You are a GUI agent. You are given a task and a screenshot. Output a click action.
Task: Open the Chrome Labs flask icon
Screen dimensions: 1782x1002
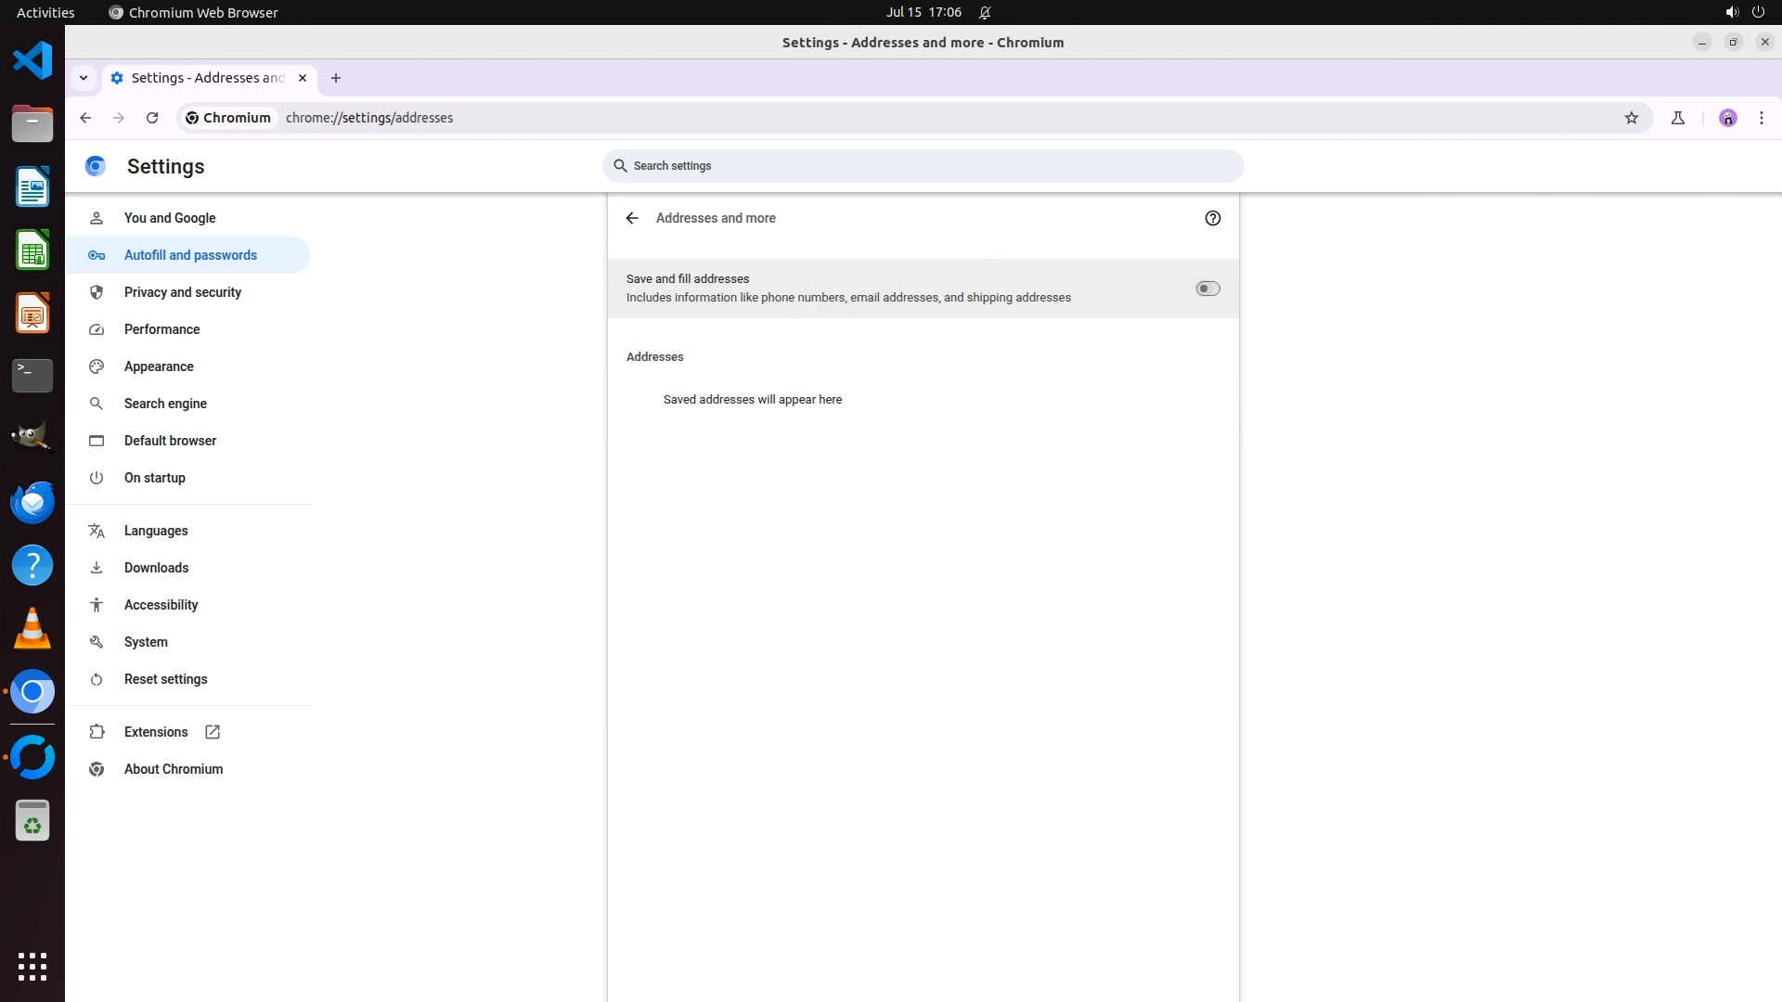tap(1678, 118)
